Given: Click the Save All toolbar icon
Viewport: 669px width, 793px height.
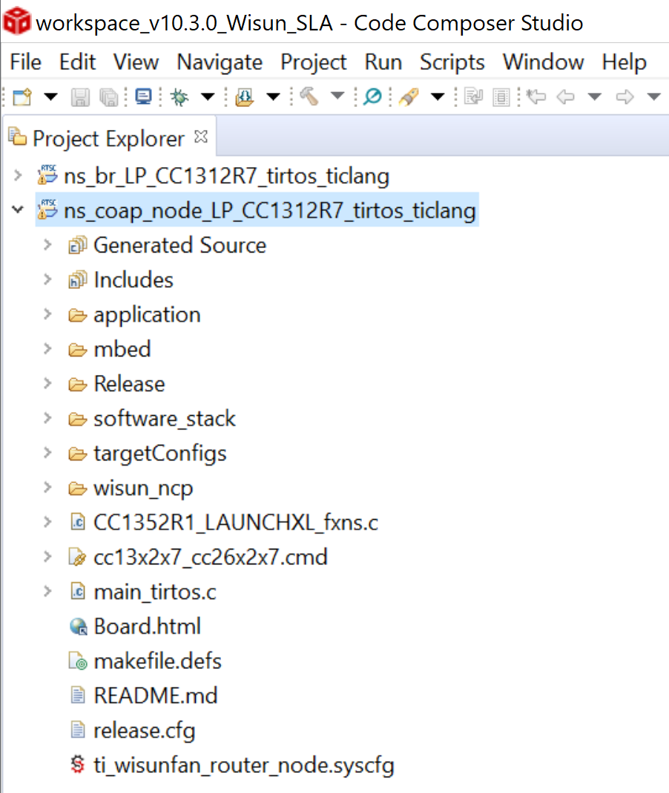Looking at the screenshot, I should point(108,97).
